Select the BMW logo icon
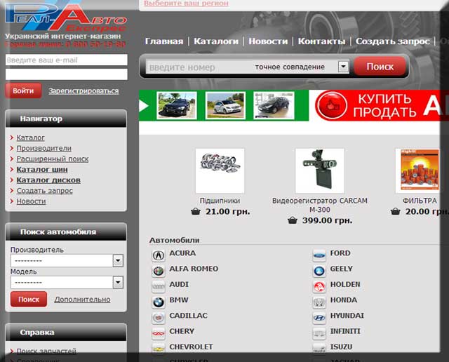 click(x=159, y=302)
